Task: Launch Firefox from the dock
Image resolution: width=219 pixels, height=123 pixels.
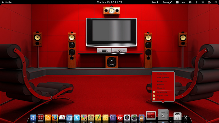Action: [x=55, y=118]
